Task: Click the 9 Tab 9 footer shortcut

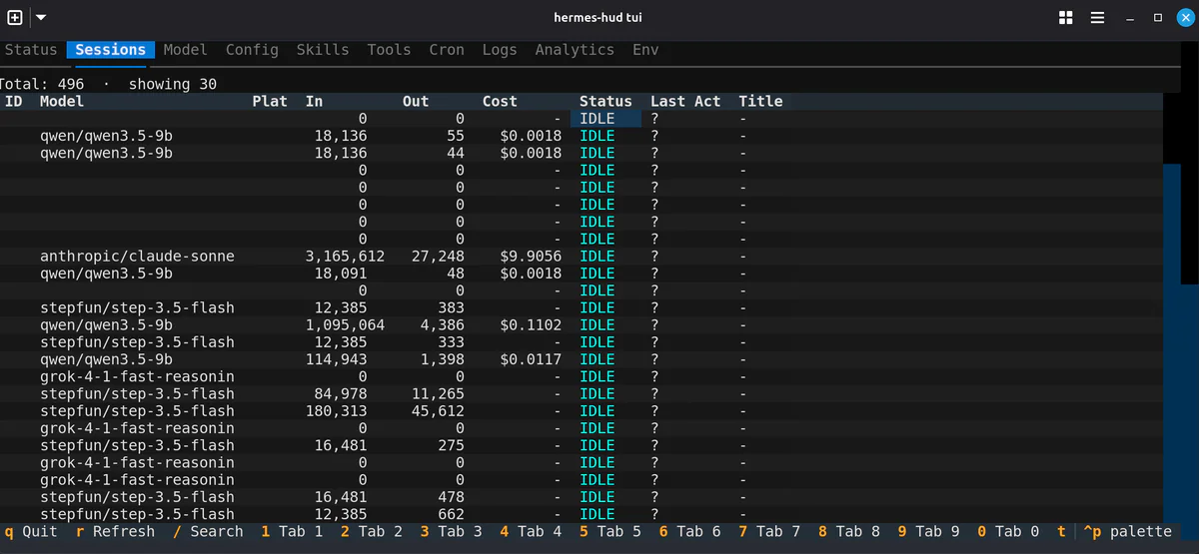Action: click(928, 532)
